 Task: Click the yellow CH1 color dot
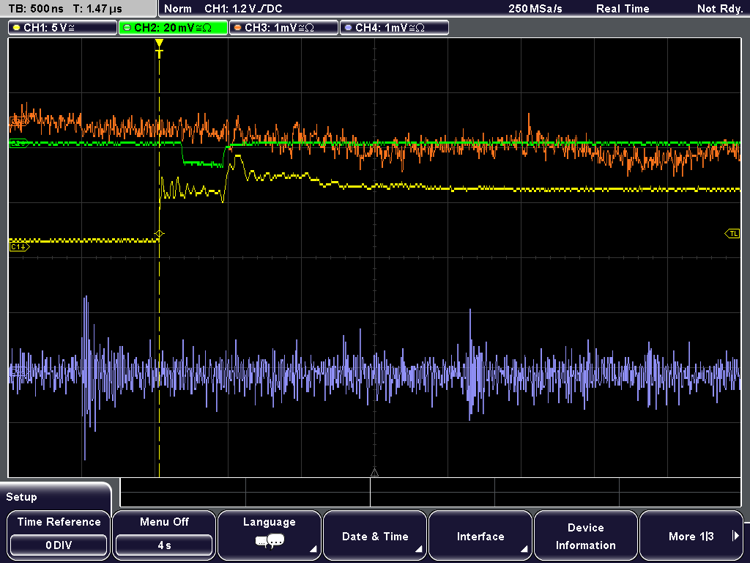17,28
